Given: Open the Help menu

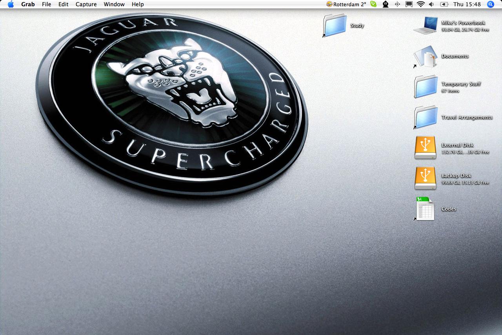Looking at the screenshot, I should click(x=138, y=4).
